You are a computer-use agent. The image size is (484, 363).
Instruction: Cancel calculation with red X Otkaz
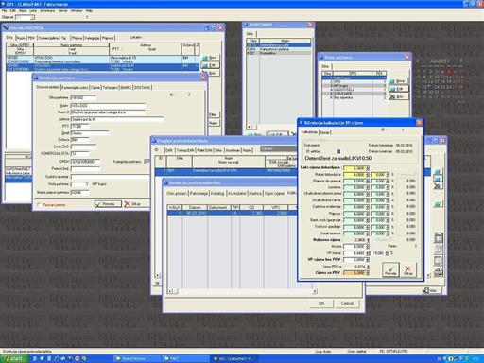coord(407,269)
